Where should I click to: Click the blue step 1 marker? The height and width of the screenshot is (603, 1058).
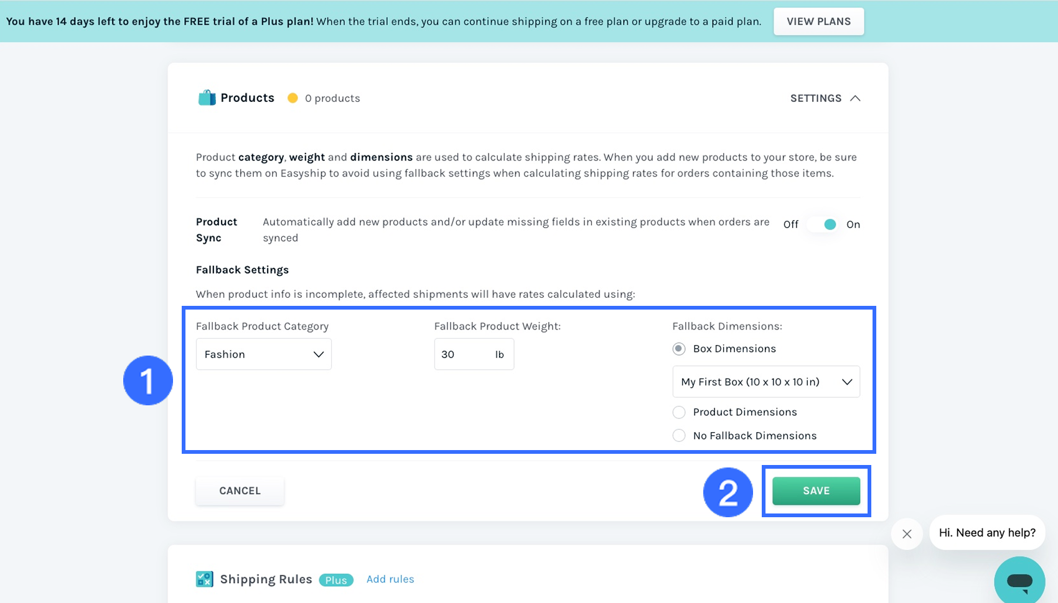click(x=148, y=380)
